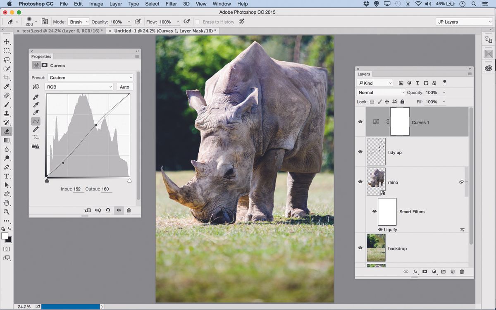496x310 pixels.
Task: Select the pencil mode in the Curves panel
Action: point(36,129)
